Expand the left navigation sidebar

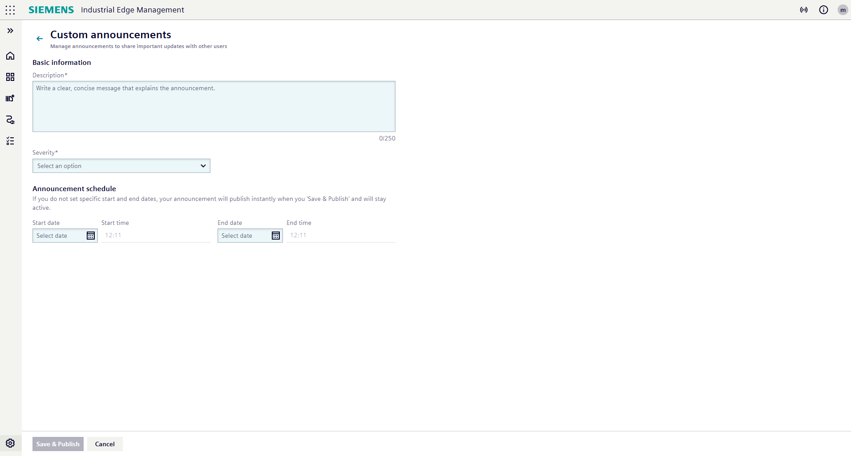10,31
